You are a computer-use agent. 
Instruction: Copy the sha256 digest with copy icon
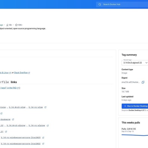(143, 82)
